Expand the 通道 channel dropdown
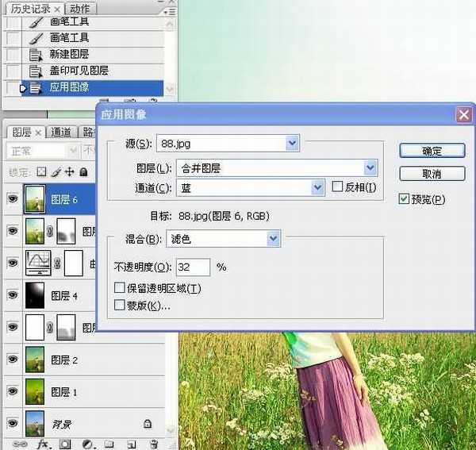The image size is (476, 450). pos(318,187)
